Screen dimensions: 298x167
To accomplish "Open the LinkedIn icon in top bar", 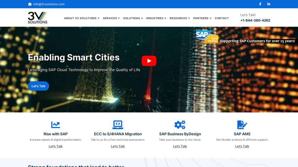I will [x=269, y=4].
